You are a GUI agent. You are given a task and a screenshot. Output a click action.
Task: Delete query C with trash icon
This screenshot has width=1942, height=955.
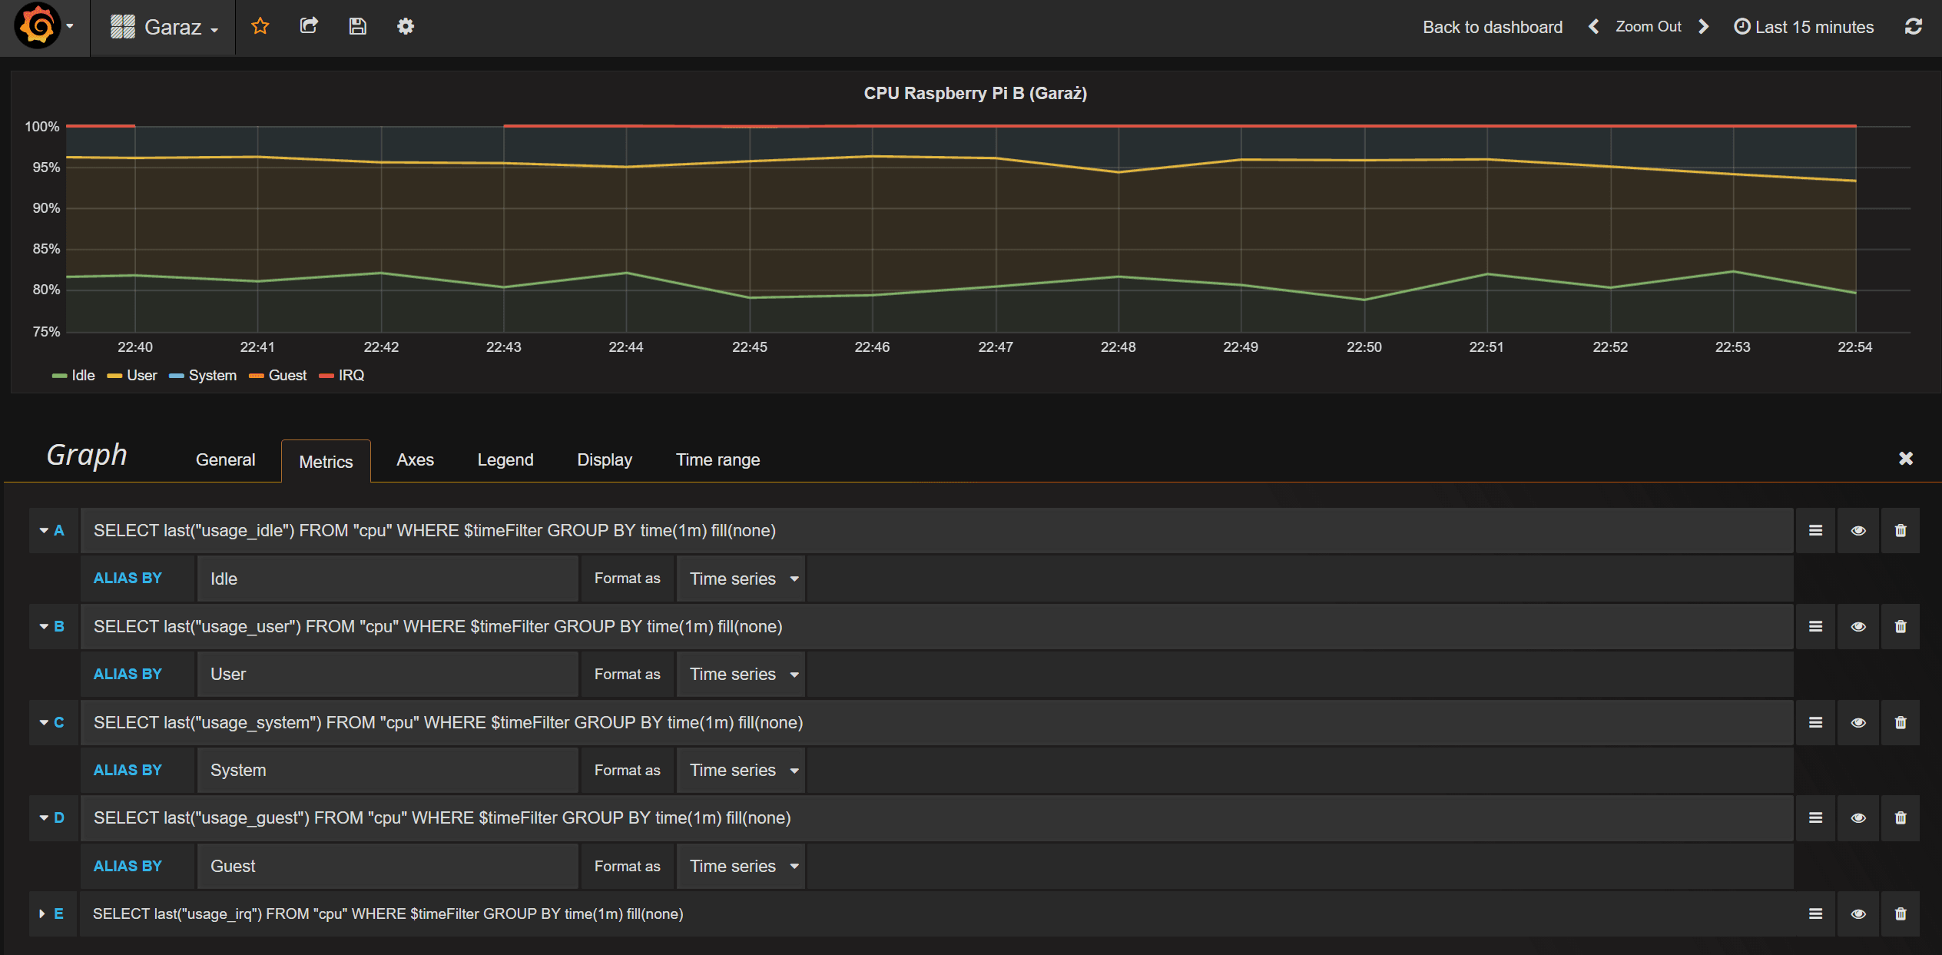click(1901, 722)
